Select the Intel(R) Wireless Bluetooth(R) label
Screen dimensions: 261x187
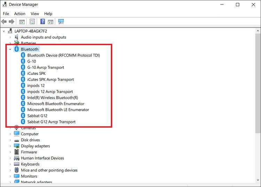(x=53, y=98)
